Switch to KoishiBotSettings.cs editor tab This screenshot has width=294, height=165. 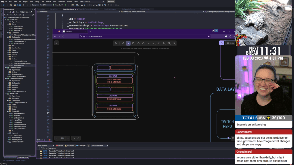[110, 9]
